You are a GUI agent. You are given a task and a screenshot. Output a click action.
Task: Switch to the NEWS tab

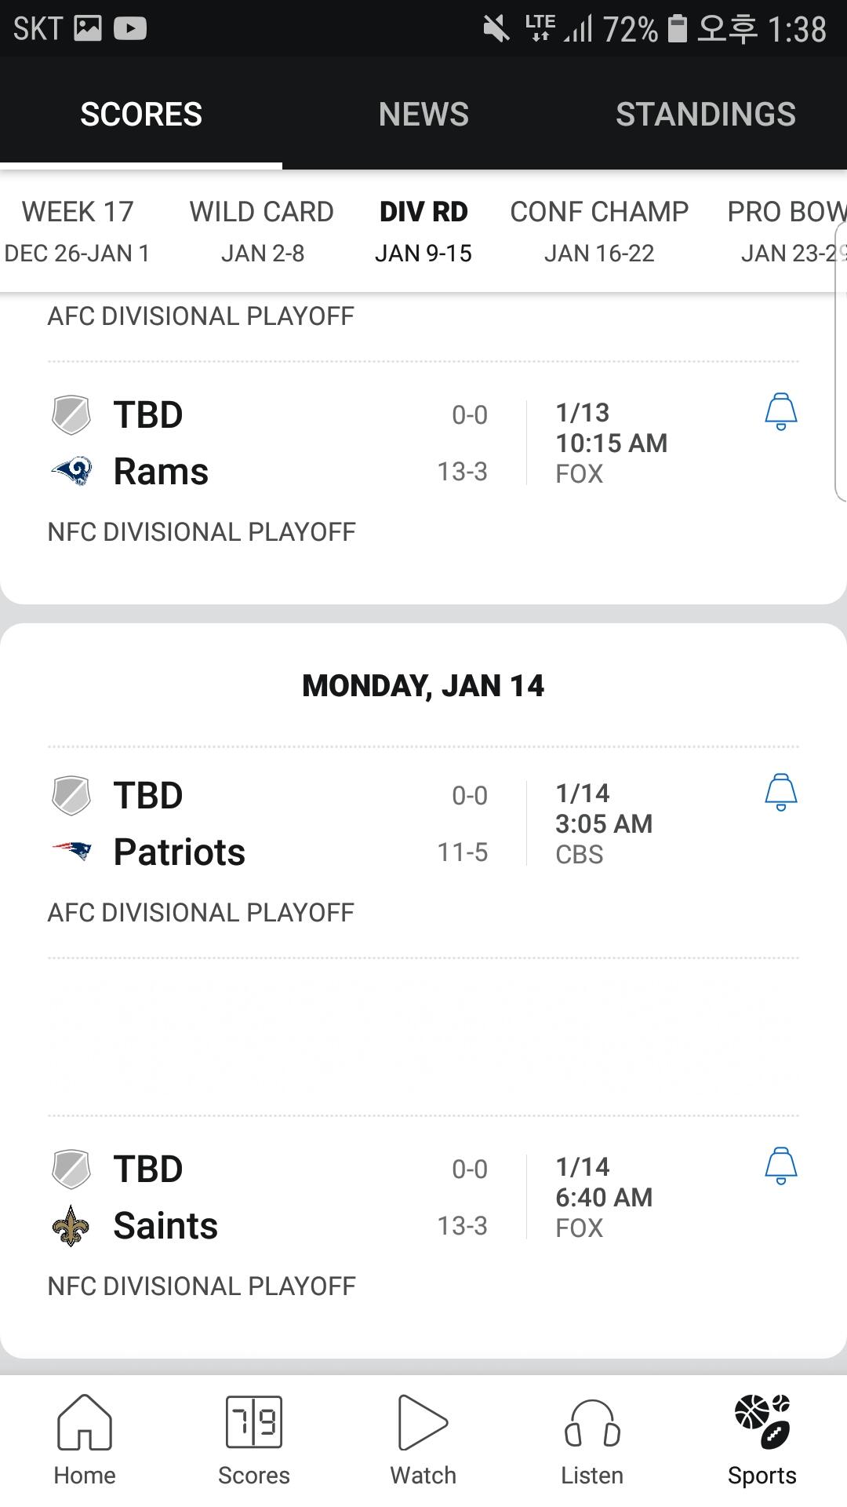coord(423,115)
